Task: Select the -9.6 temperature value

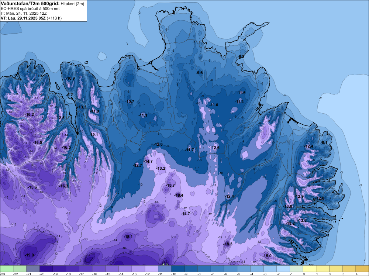Action: click(x=199, y=73)
